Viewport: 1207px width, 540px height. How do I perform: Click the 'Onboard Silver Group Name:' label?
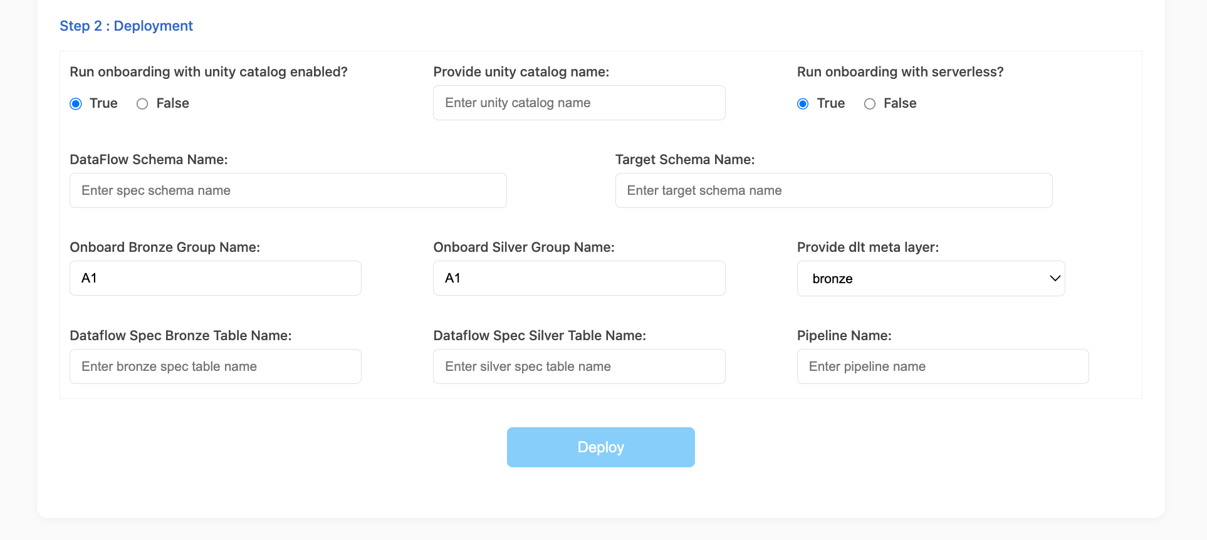[x=524, y=247]
